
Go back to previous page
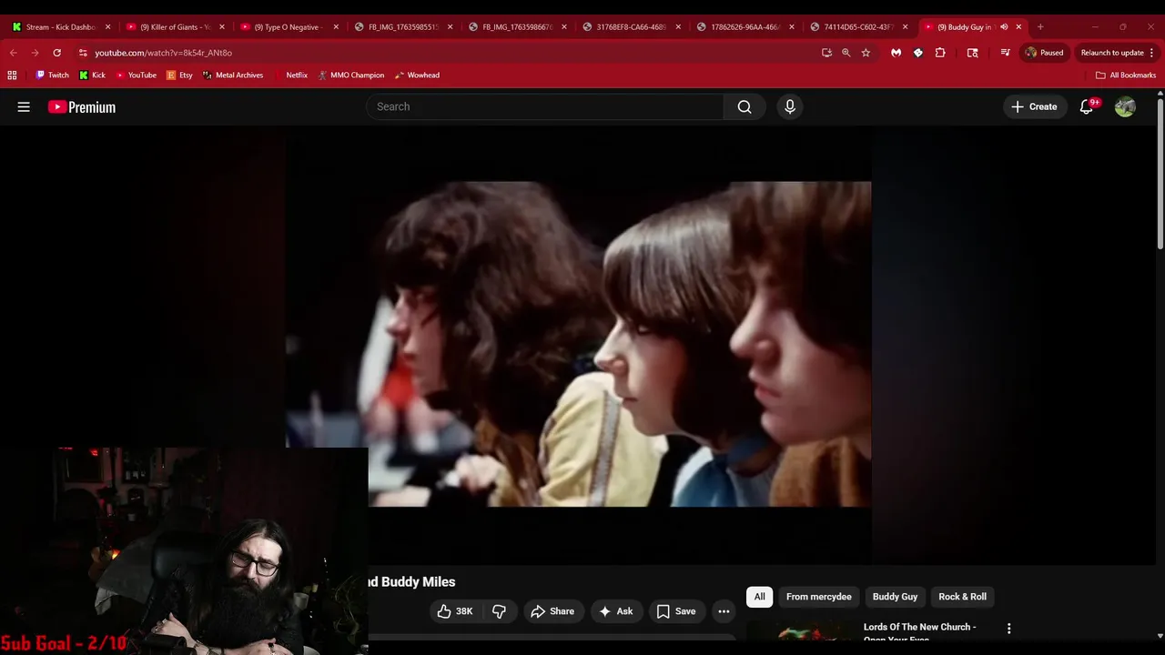[14, 53]
